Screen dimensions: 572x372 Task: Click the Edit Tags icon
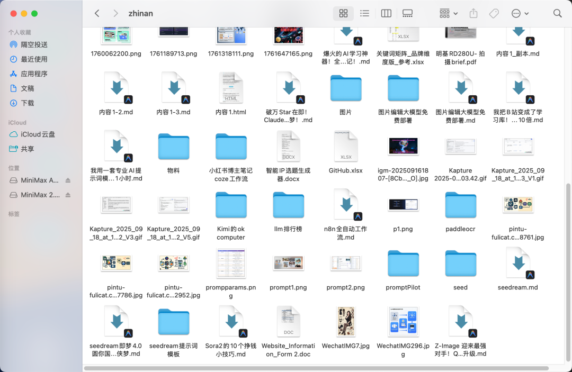(494, 13)
